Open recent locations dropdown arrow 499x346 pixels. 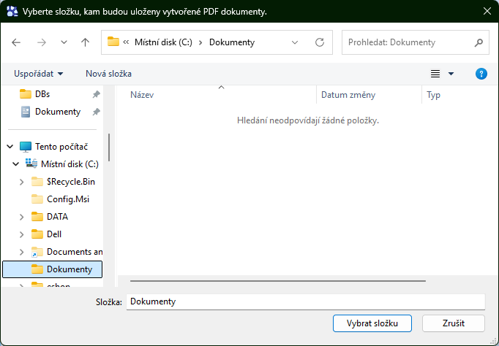(64, 42)
